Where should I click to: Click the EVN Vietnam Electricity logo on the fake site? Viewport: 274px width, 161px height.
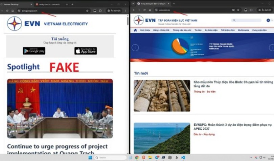pos(47,24)
